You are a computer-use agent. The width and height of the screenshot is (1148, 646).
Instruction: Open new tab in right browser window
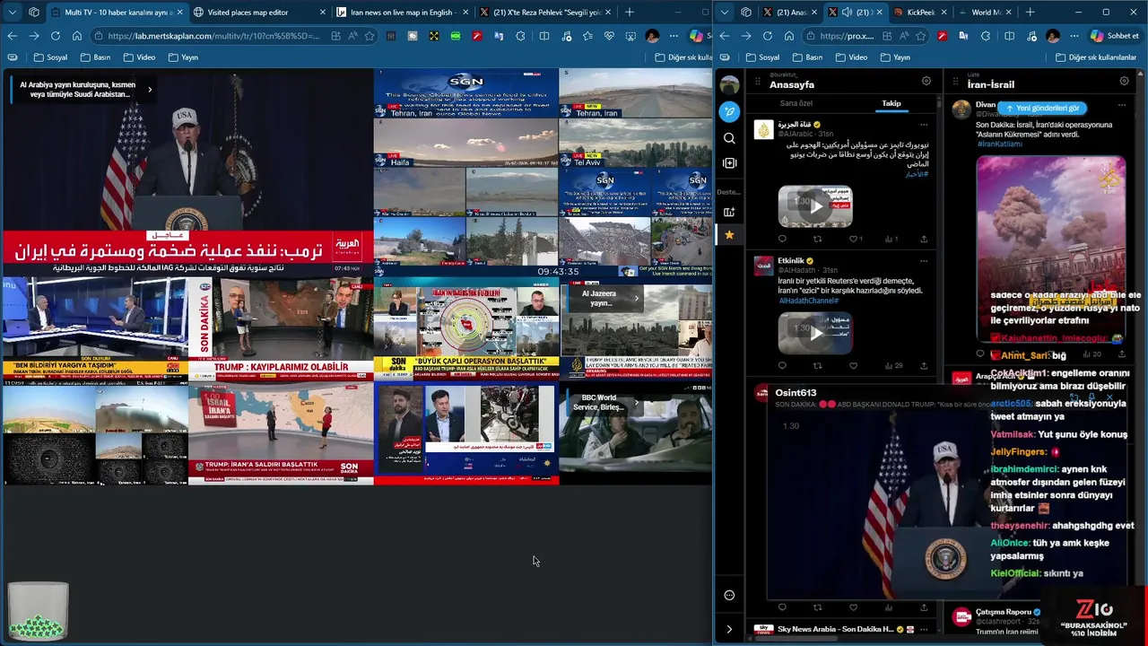pyautogui.click(x=1030, y=13)
